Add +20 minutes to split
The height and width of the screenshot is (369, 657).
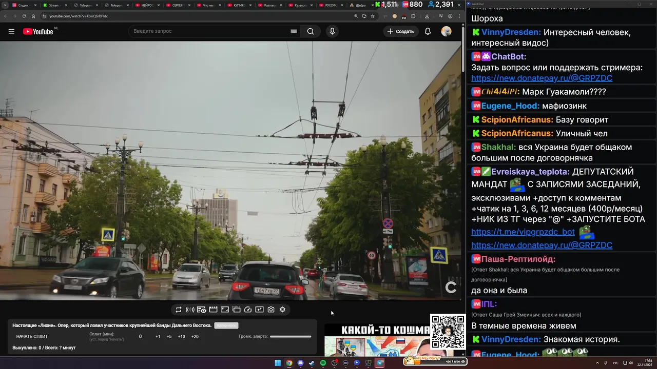(195, 337)
